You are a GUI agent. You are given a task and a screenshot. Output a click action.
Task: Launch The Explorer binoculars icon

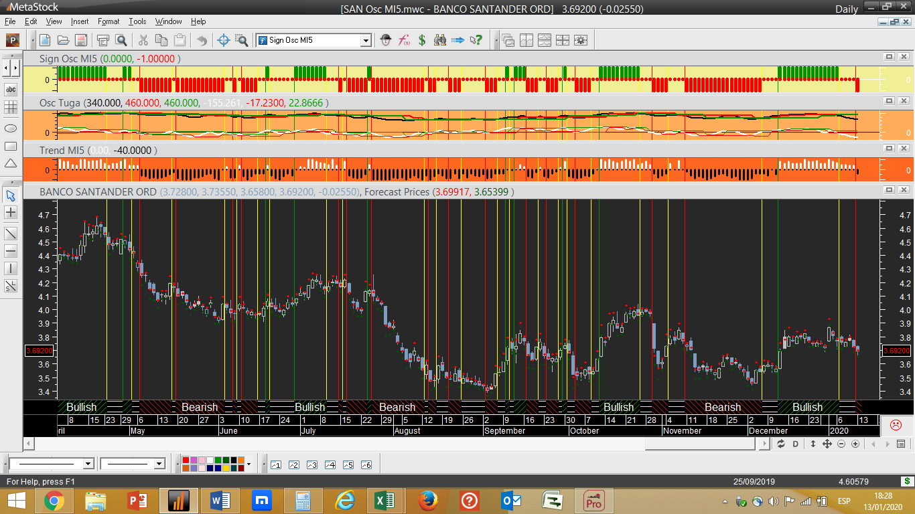(440, 40)
